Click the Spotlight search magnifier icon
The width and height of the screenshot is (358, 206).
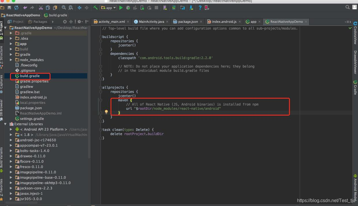pos(348,7)
